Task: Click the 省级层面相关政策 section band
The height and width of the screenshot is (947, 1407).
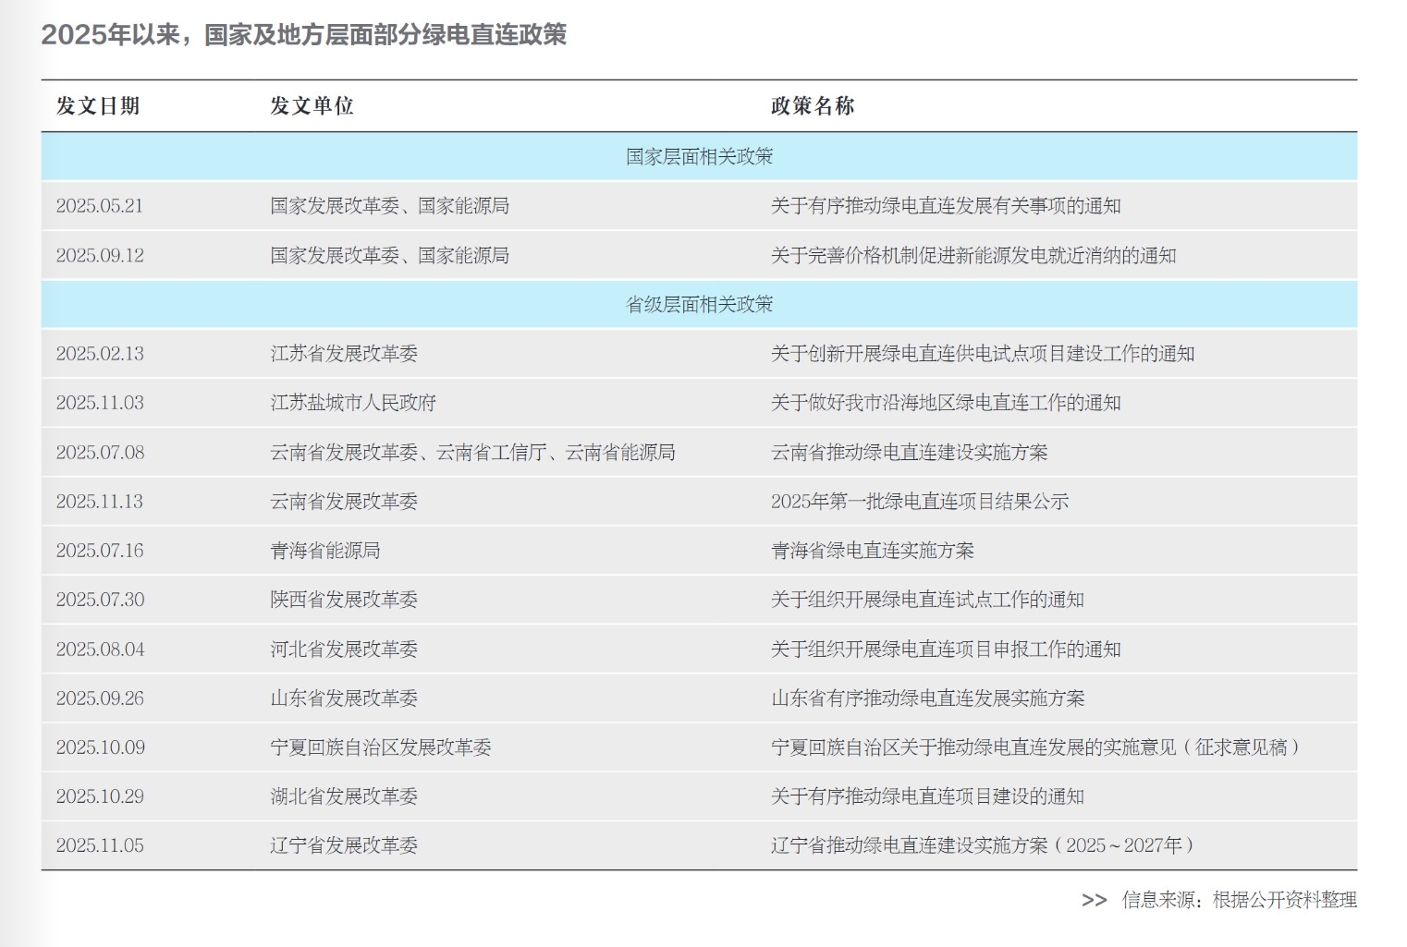Action: tap(699, 304)
